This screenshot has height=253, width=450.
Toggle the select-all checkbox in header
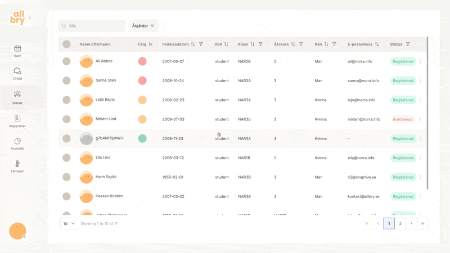[x=66, y=44]
